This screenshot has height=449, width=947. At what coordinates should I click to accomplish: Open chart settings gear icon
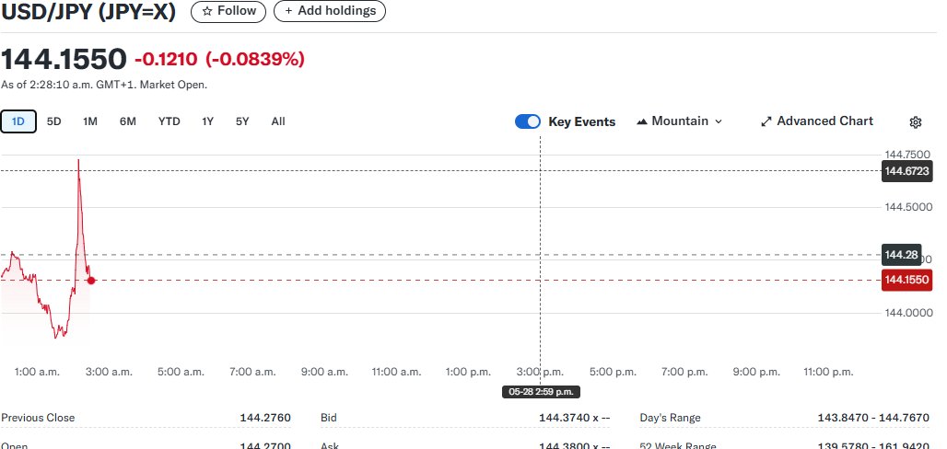(x=915, y=121)
